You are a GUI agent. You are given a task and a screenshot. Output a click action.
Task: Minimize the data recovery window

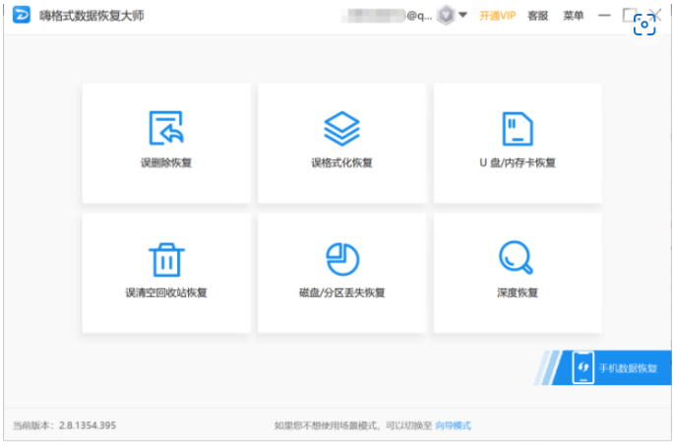[603, 16]
